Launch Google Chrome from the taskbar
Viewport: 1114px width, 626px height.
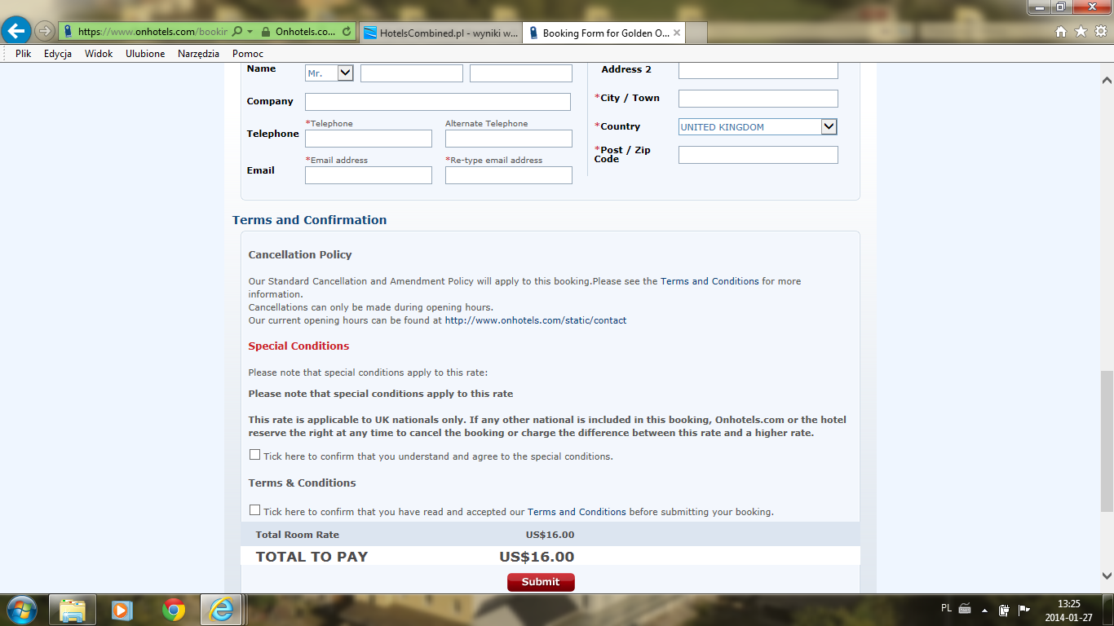[173, 610]
